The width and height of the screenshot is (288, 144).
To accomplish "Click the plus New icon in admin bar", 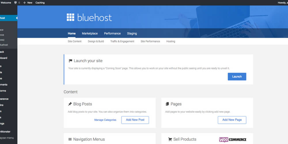I will 24,3.
